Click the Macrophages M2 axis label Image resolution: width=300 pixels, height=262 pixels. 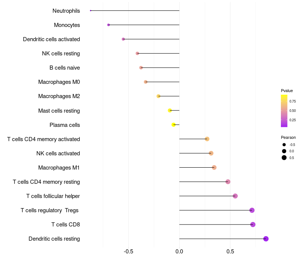59,96
